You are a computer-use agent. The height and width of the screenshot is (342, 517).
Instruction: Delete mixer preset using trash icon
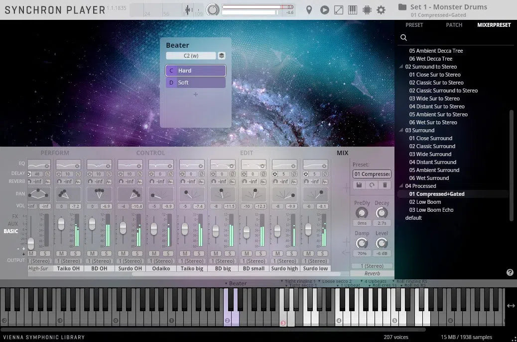[385, 185]
